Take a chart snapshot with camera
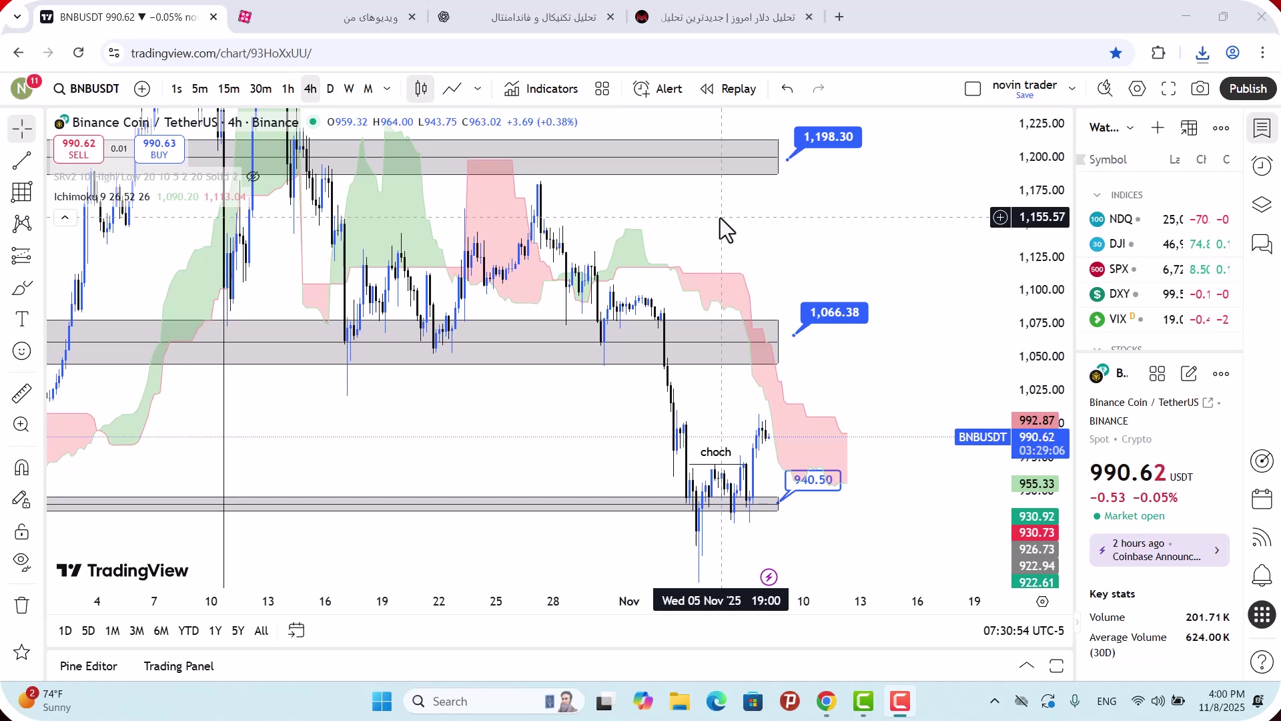The width and height of the screenshot is (1281, 721). (1200, 89)
